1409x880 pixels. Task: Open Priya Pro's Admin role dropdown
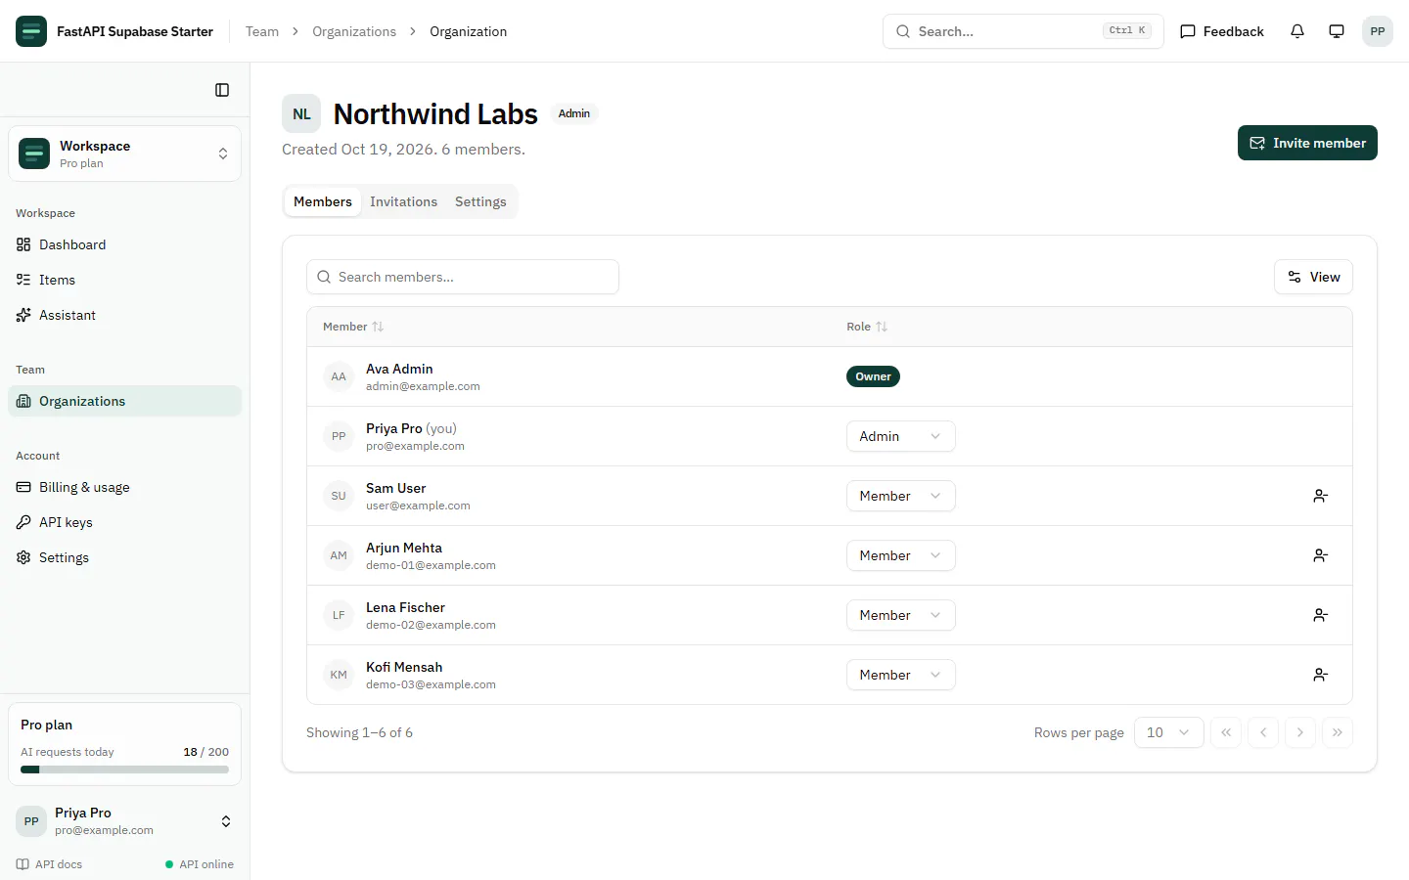[900, 436]
